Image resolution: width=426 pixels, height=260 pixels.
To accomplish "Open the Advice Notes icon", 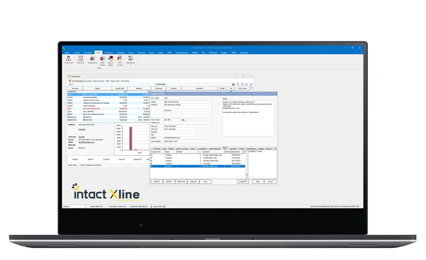I will click(x=110, y=61).
